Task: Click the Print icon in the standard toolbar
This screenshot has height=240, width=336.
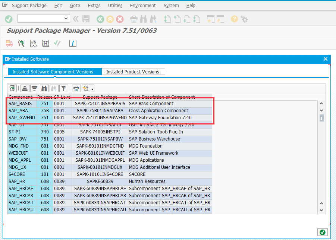Action: point(134,19)
